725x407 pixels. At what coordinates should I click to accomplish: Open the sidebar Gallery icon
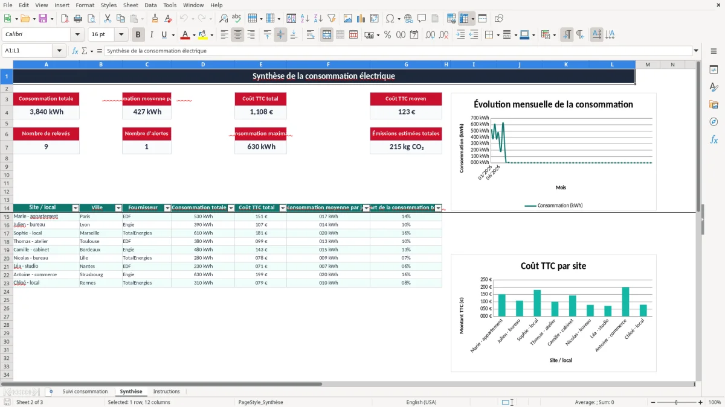[x=714, y=104]
